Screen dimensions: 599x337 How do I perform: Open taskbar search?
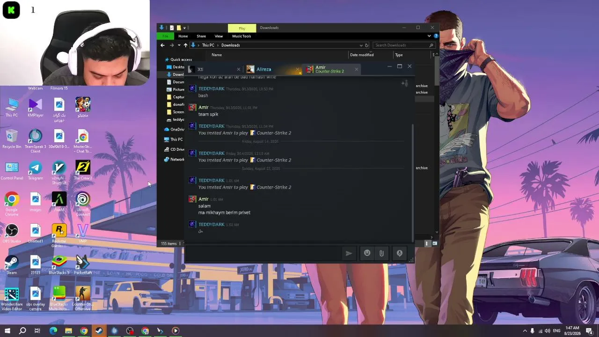coord(22,331)
